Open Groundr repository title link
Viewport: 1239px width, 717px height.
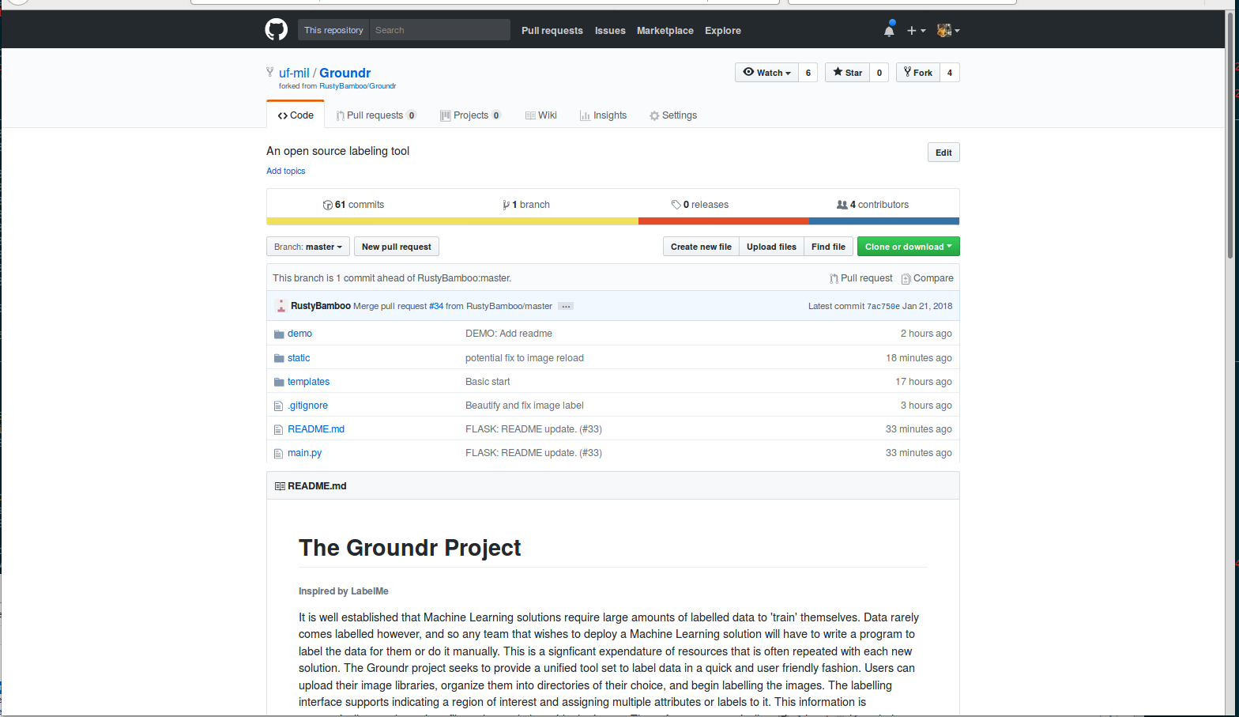click(345, 73)
